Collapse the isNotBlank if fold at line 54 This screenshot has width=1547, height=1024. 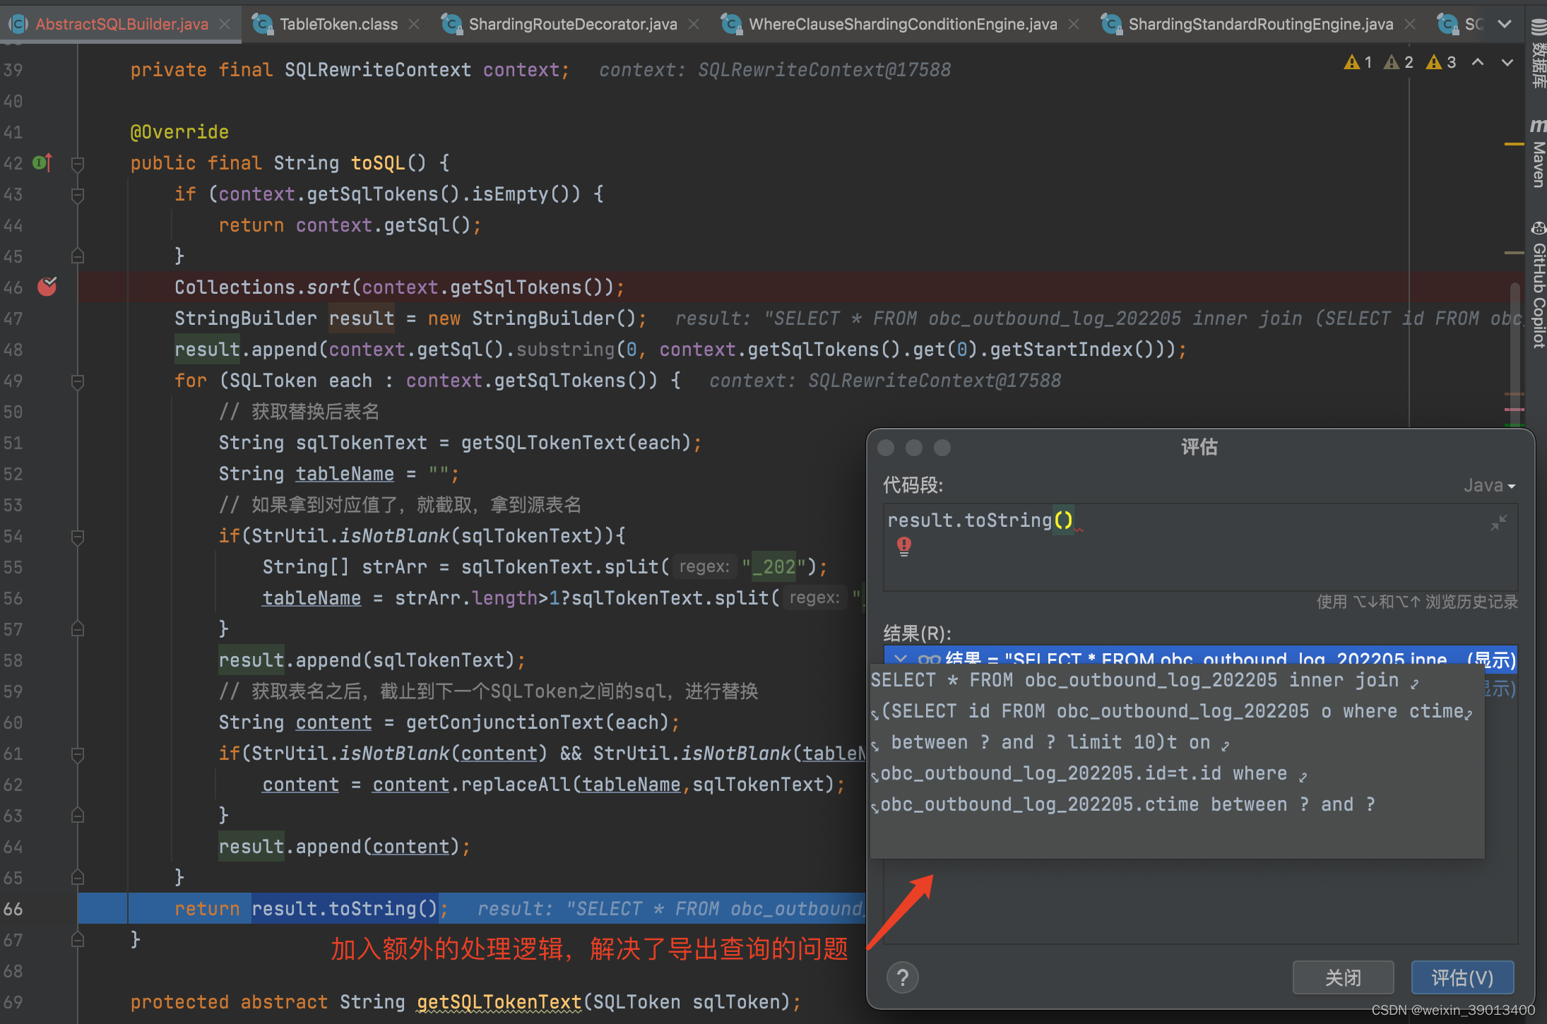click(x=78, y=537)
